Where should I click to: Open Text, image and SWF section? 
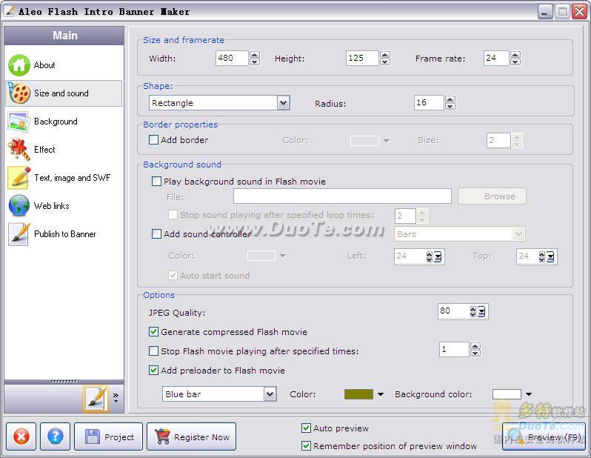pos(73,178)
